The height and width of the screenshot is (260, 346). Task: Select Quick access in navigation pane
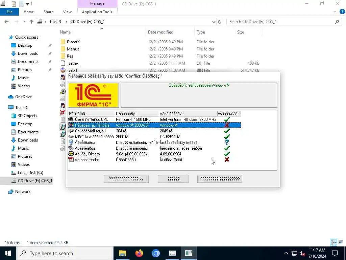[x=26, y=37]
